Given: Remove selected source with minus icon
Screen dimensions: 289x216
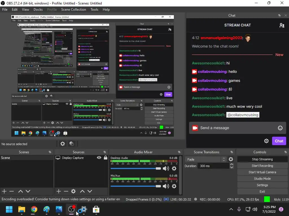Looking at the screenshot, I should (66, 191).
